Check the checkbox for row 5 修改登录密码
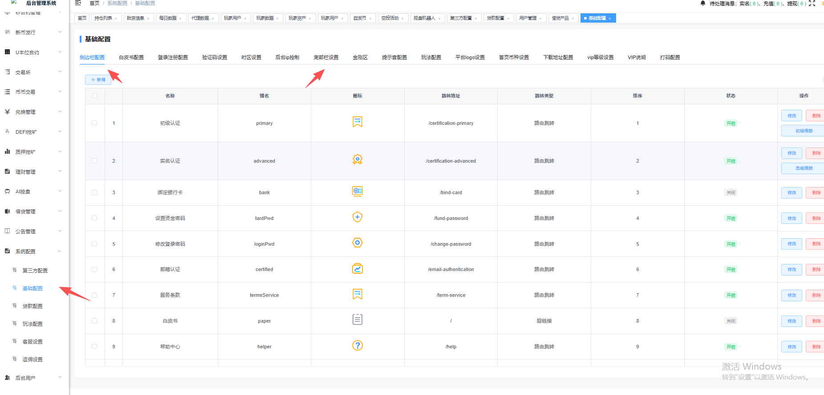 [94, 244]
